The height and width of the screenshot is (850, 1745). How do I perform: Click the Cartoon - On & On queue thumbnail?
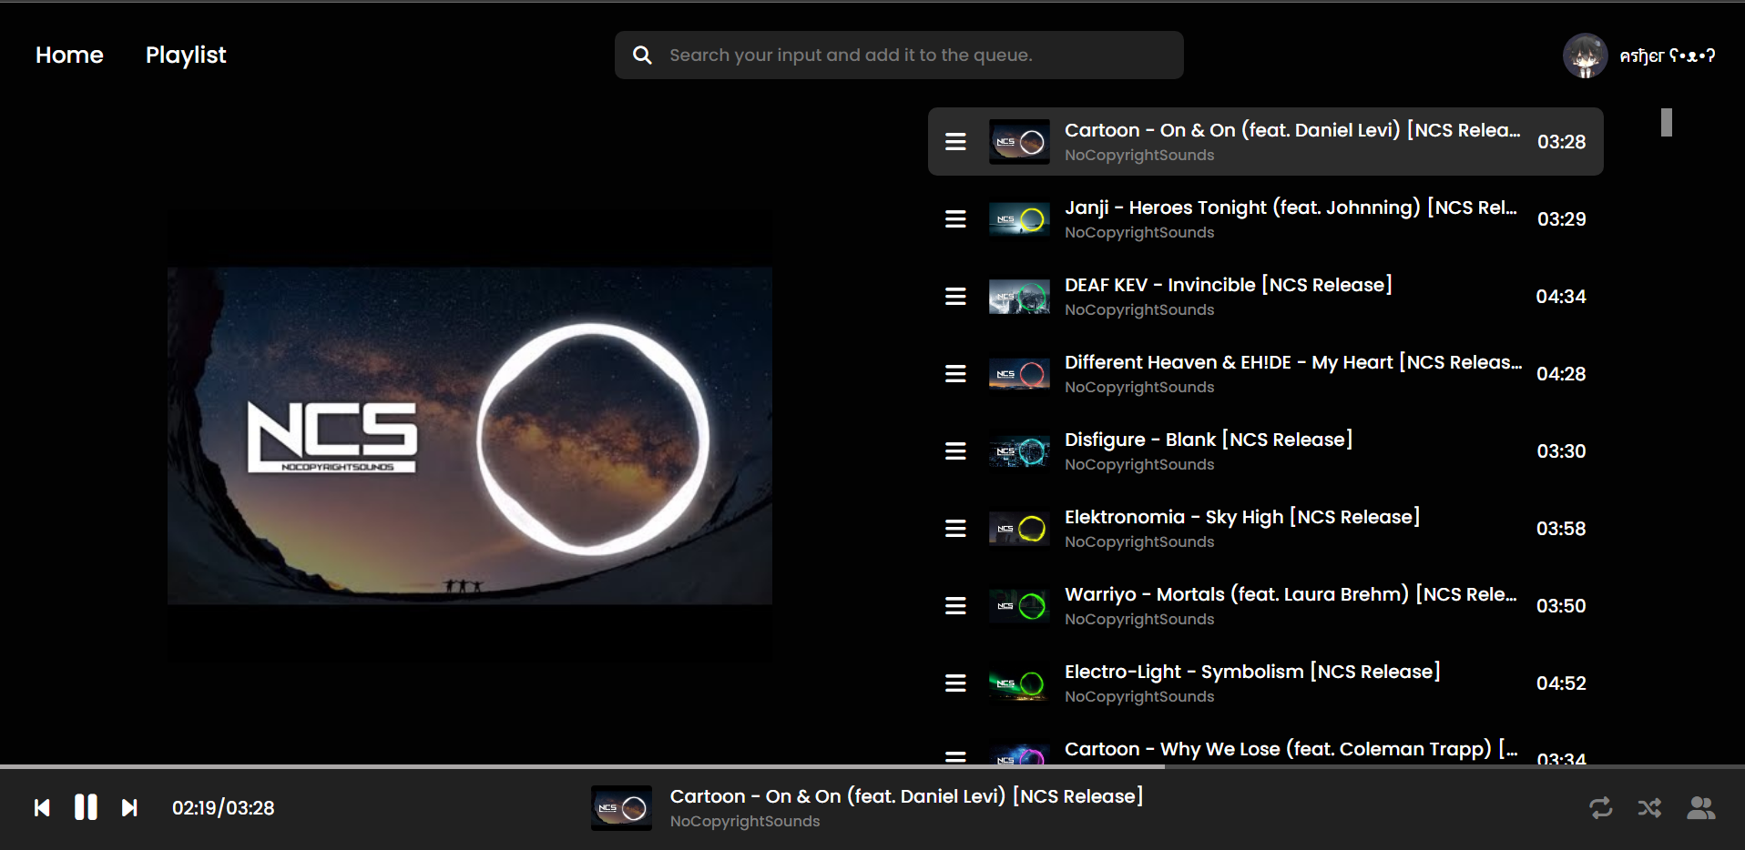tap(1019, 142)
